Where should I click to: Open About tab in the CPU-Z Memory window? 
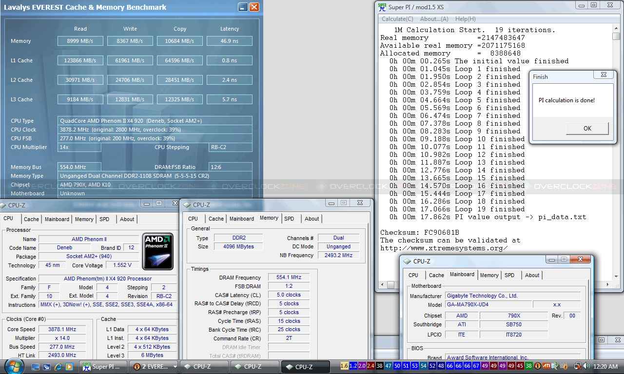click(312, 219)
